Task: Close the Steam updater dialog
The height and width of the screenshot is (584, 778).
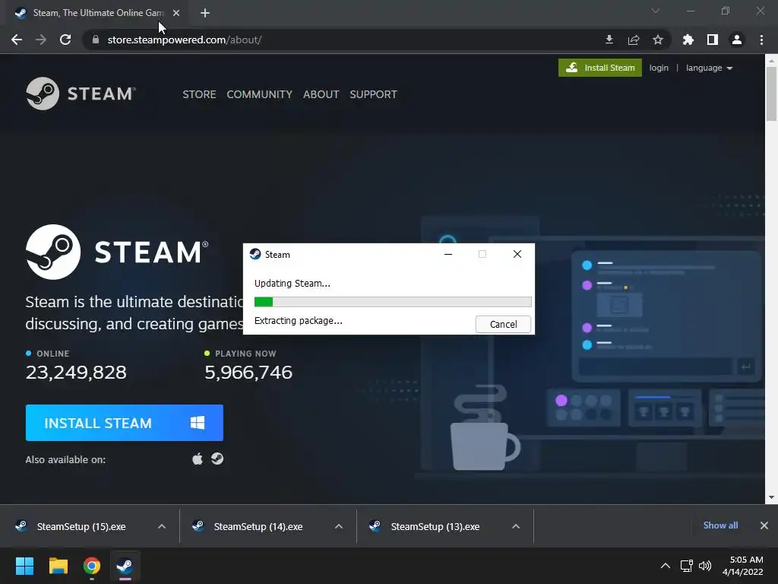Action: pyautogui.click(x=517, y=254)
